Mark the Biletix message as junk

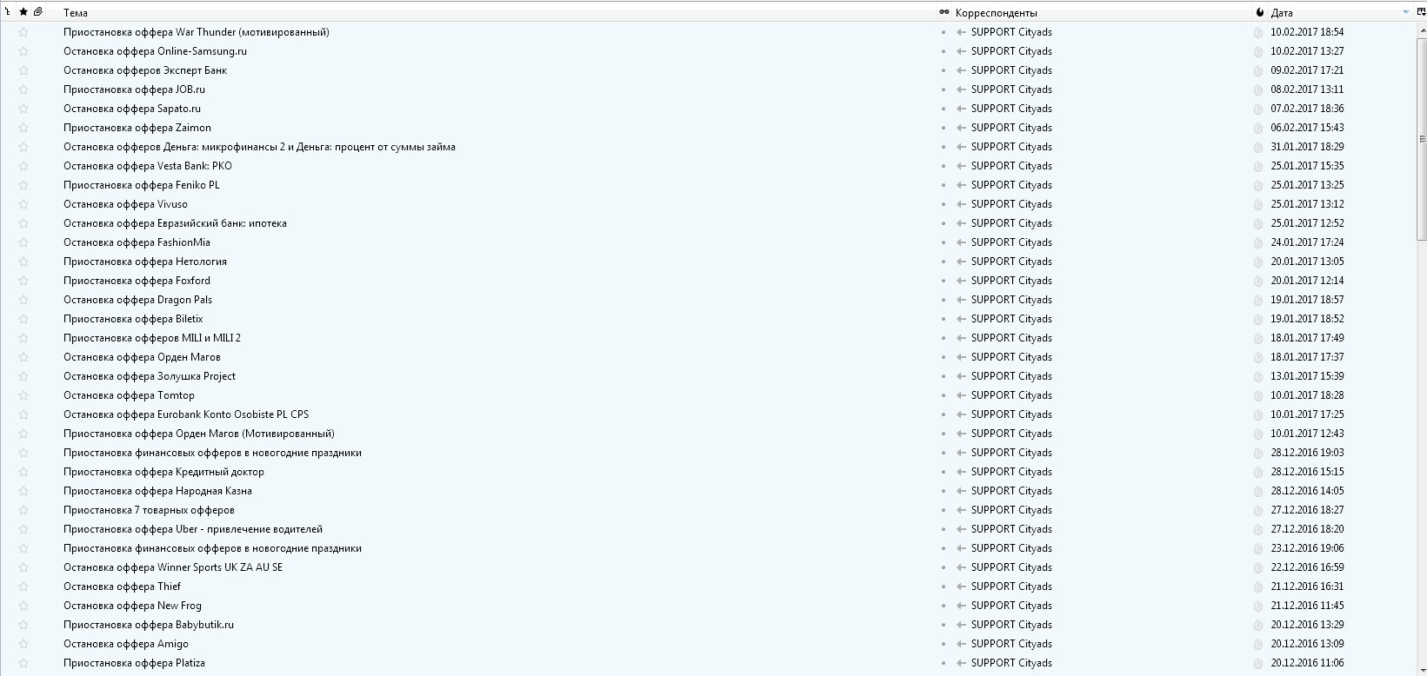1258,319
